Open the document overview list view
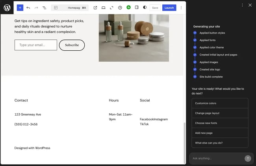256x166 pixels. (x=44, y=7)
